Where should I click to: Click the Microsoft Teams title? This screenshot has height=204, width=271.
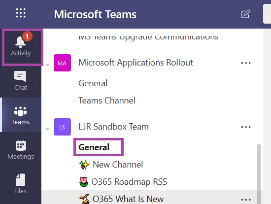tap(95, 14)
